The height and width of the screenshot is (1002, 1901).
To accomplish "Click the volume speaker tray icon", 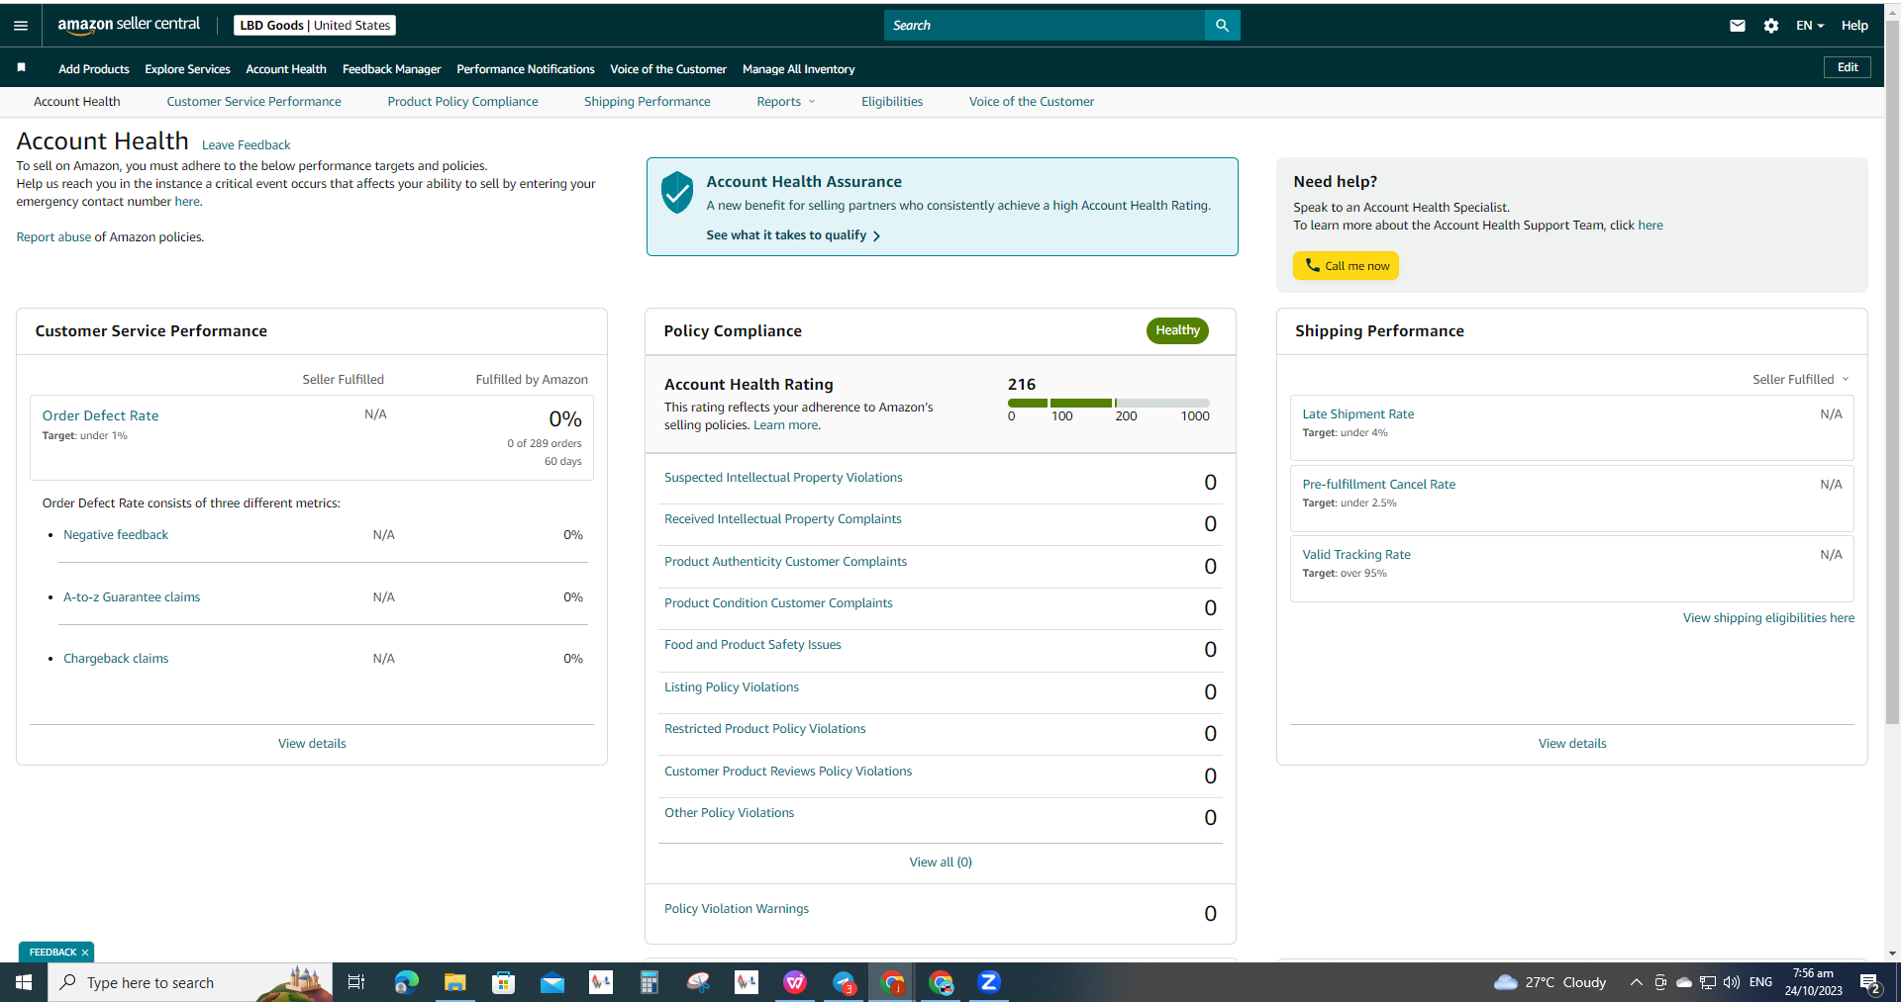I will click(x=1732, y=982).
